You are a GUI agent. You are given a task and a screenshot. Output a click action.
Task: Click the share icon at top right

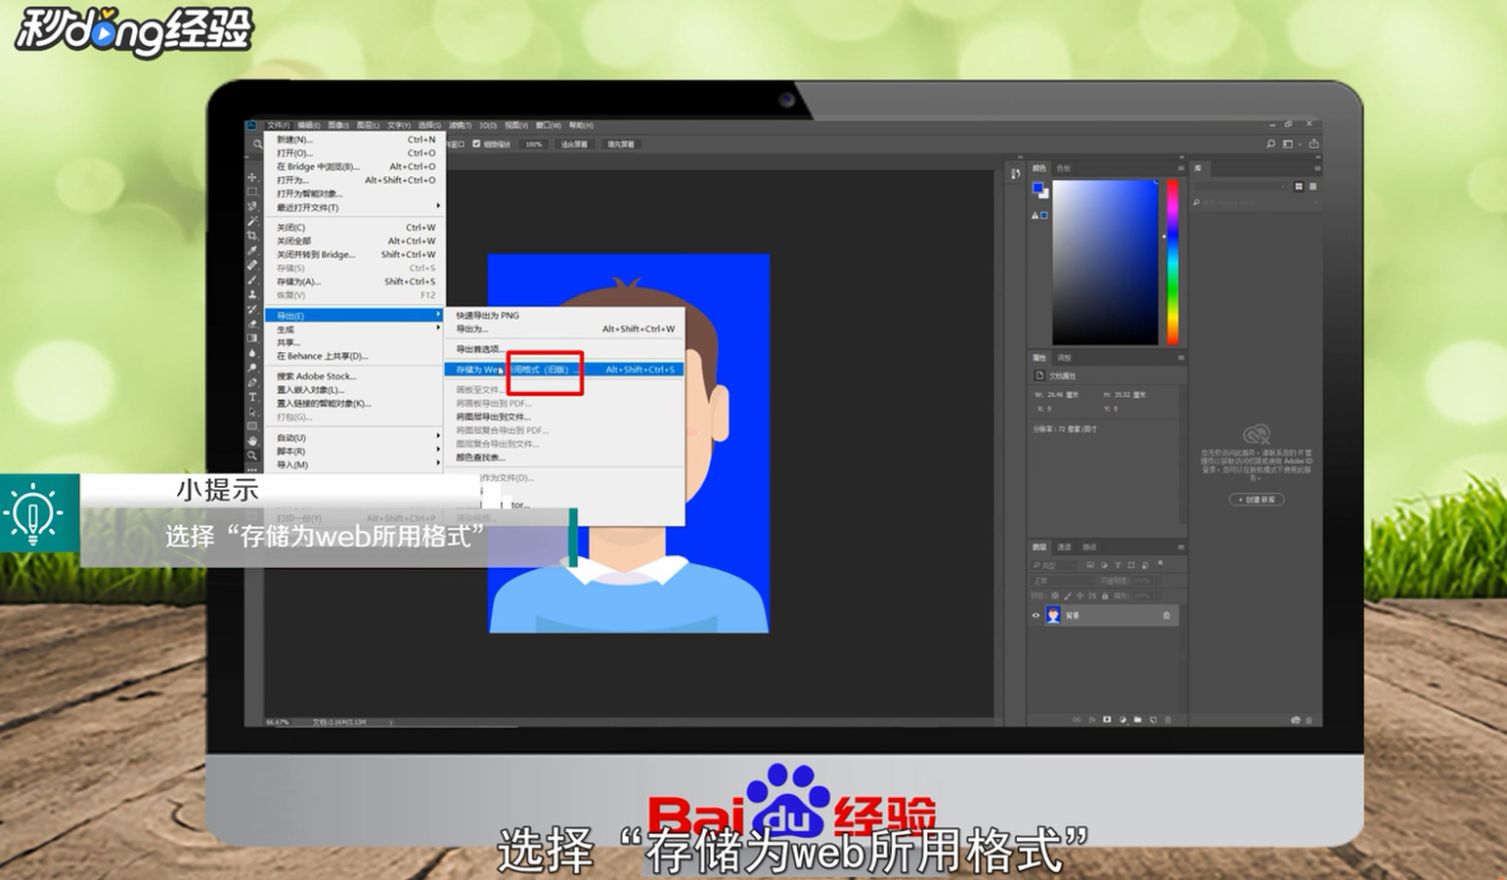tap(1313, 144)
